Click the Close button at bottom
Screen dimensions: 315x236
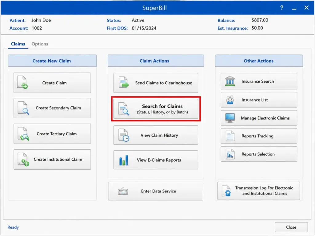click(x=291, y=227)
